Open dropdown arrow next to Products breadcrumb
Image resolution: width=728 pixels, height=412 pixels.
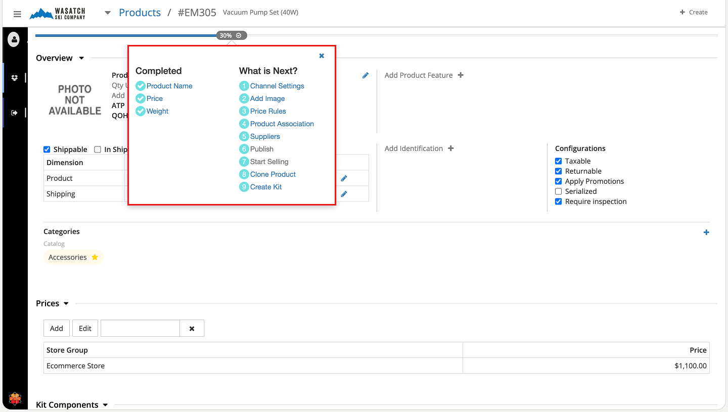108,13
